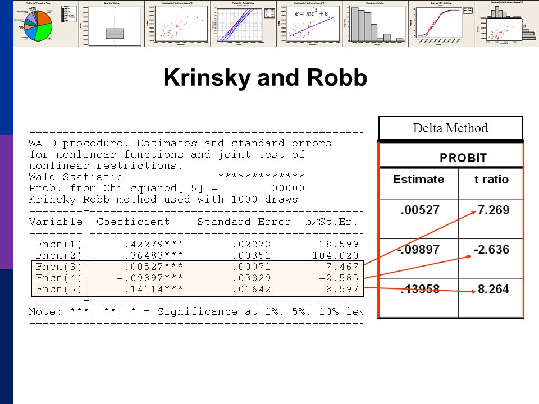Viewport: 539px width, 404px height.
Task: Click the Fncn(3) row label
Action: coord(59,267)
